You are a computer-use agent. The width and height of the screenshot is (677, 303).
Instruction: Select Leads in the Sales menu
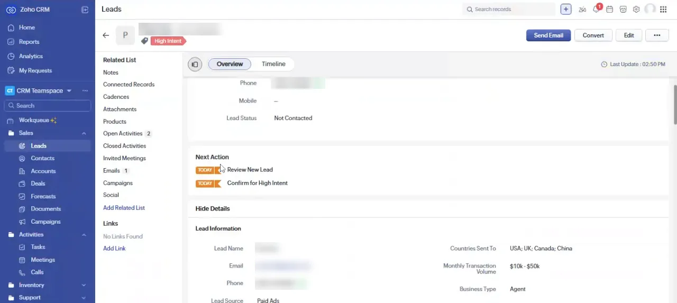39,146
